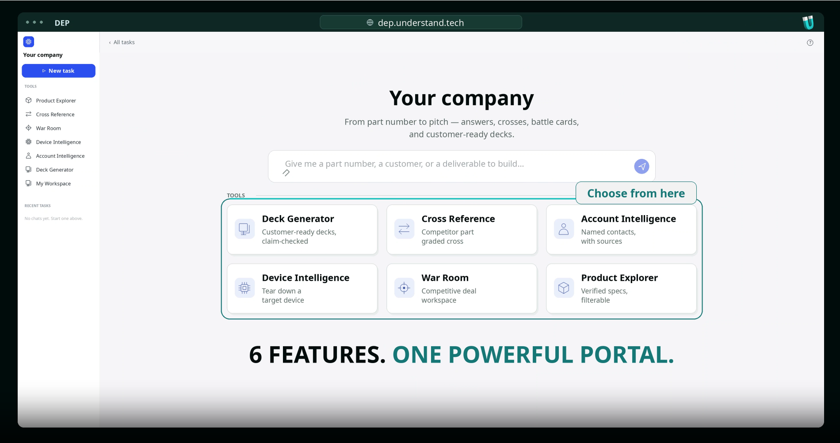Start a New task
840x443 pixels.
(x=58, y=71)
